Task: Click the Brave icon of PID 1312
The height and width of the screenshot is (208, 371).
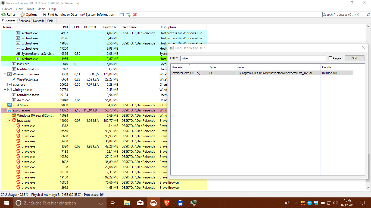Action: pos(18,126)
